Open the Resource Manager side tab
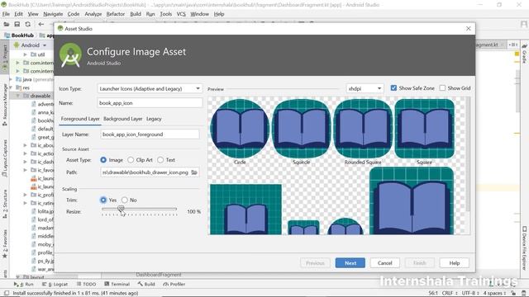 pyautogui.click(x=5, y=105)
